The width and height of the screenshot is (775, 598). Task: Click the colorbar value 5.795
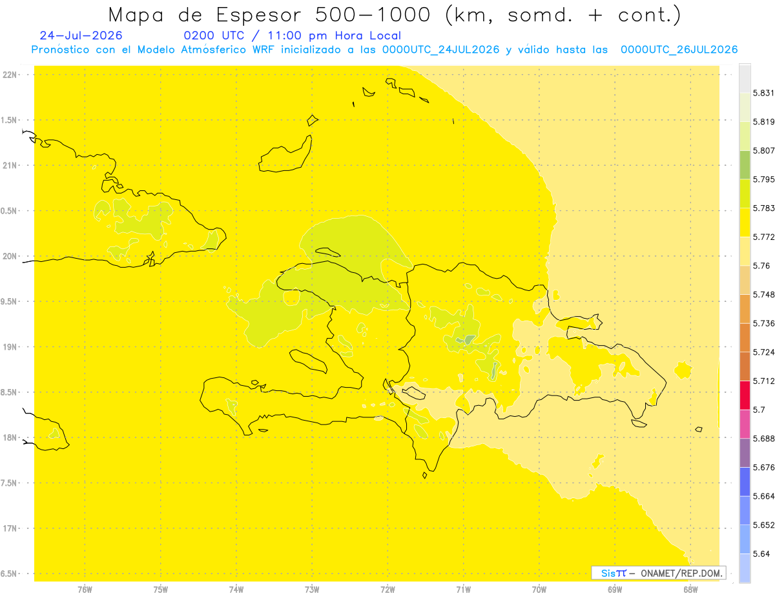(763, 179)
